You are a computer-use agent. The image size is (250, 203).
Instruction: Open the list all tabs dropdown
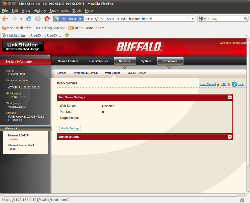[x=246, y=35]
